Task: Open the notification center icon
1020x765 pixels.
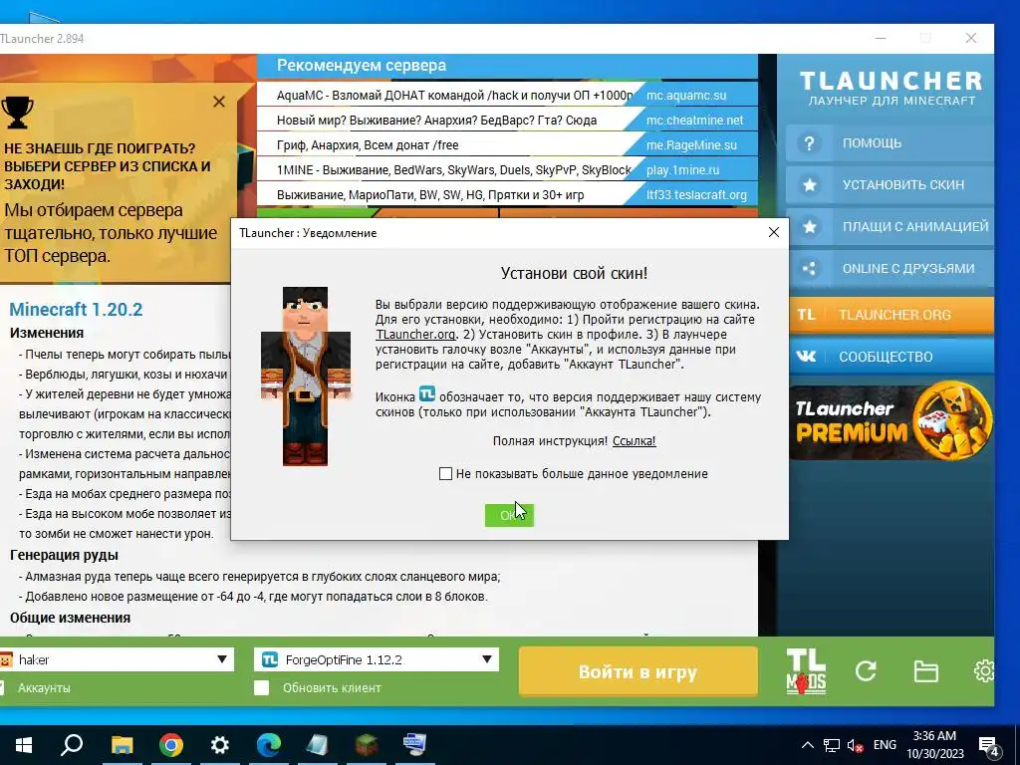Action: (989, 746)
